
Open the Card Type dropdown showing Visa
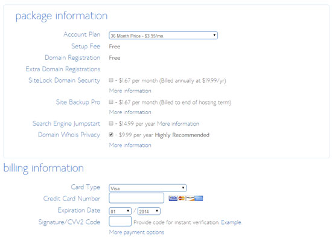click(x=147, y=188)
